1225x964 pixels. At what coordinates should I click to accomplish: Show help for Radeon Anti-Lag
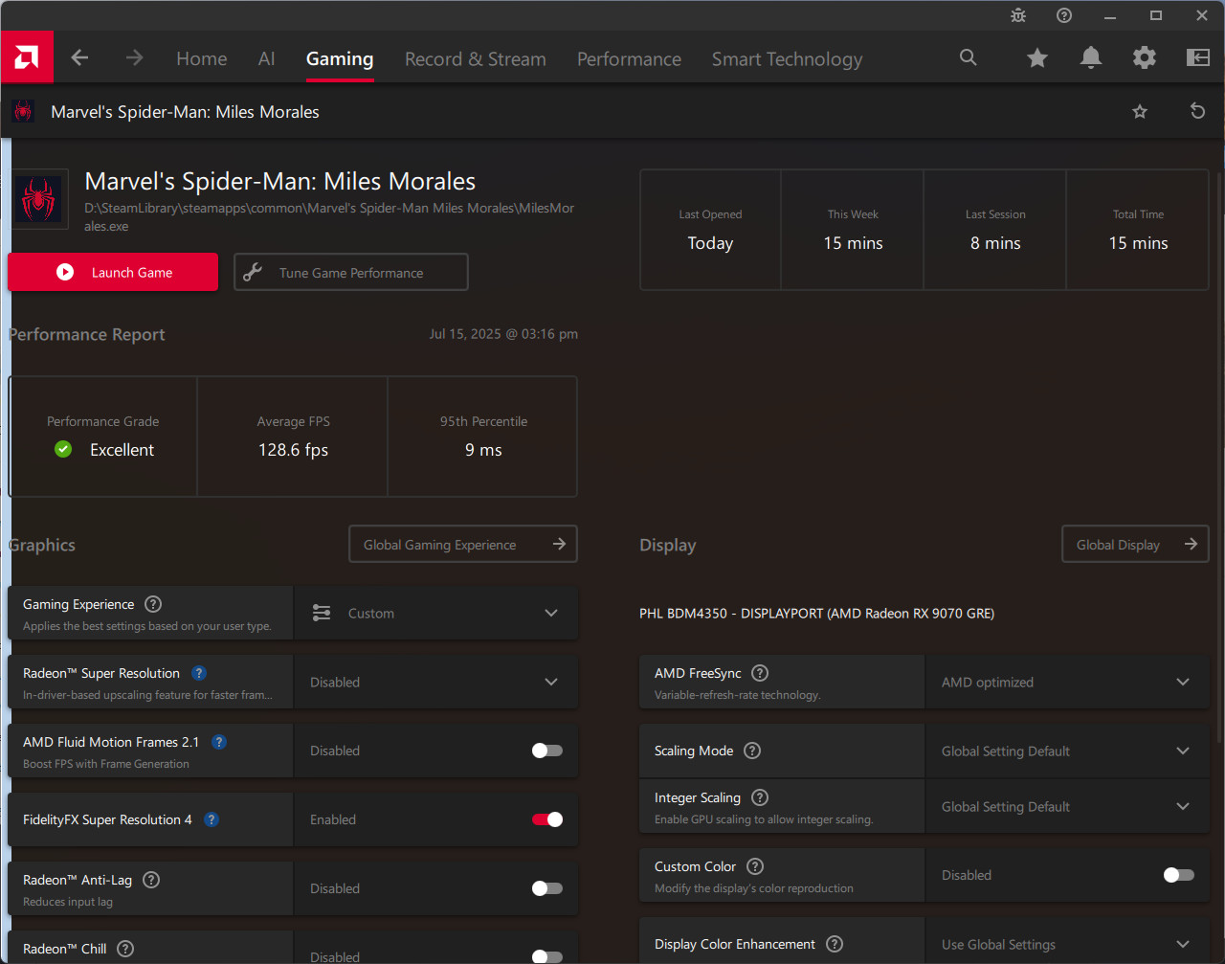[x=151, y=880]
